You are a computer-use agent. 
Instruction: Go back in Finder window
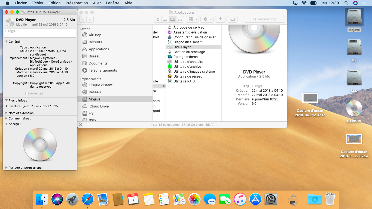(83, 19)
